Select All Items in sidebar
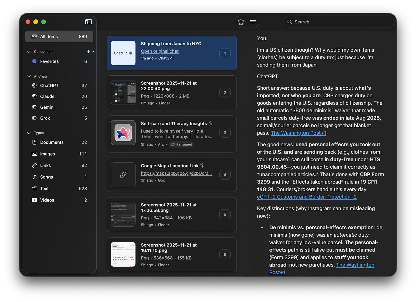The image size is (416, 302). (x=59, y=37)
